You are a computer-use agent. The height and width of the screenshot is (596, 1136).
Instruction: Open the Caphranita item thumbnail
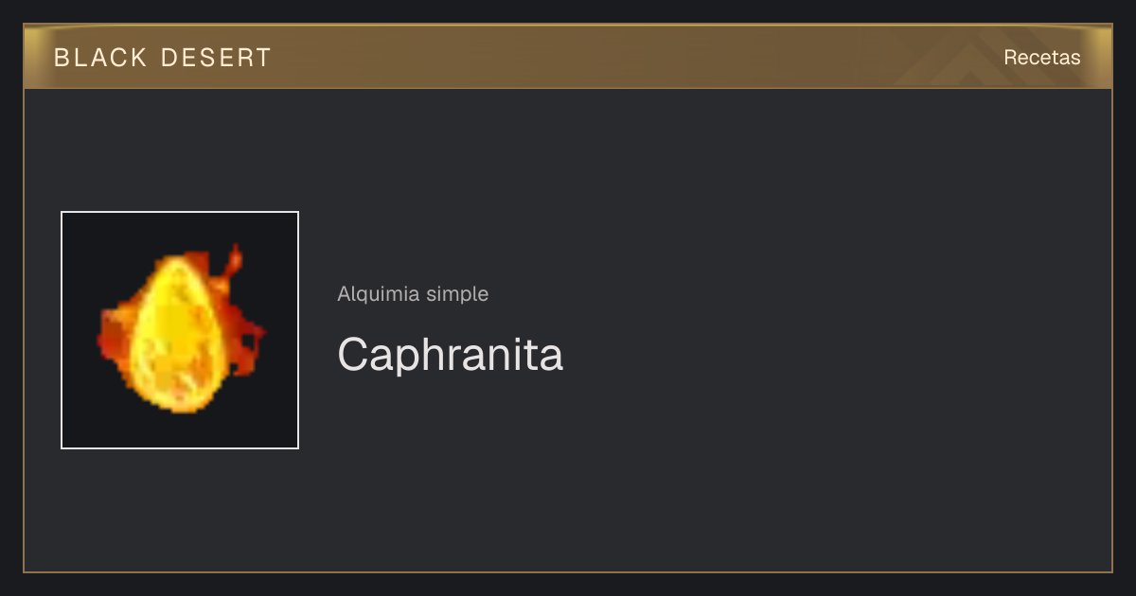[180, 330]
